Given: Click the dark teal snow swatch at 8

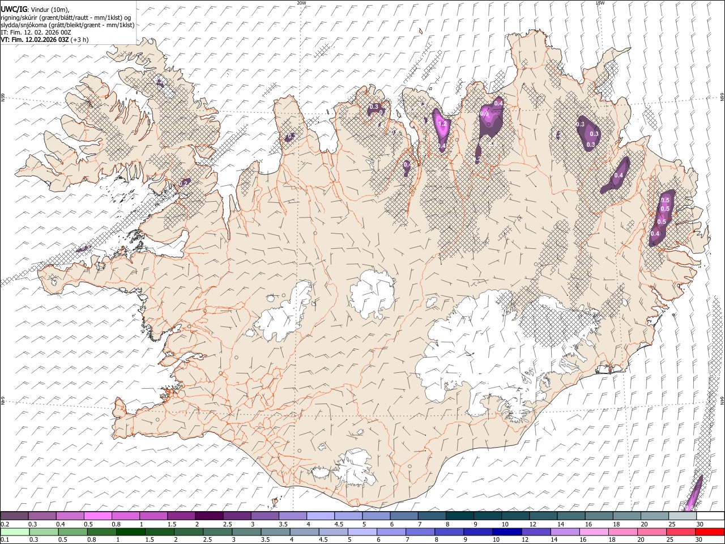Looking at the screenshot, I should (459, 516).
